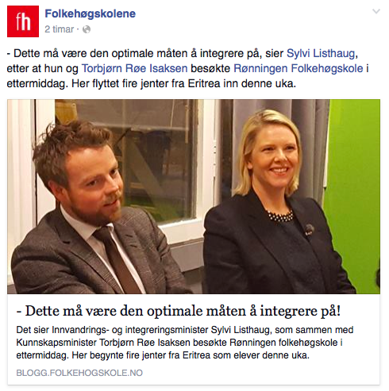The width and height of the screenshot is (389, 391).
Task: Open the BLOGG.FOLKEHOGSKOLE.NO source link
Action: 79,373
